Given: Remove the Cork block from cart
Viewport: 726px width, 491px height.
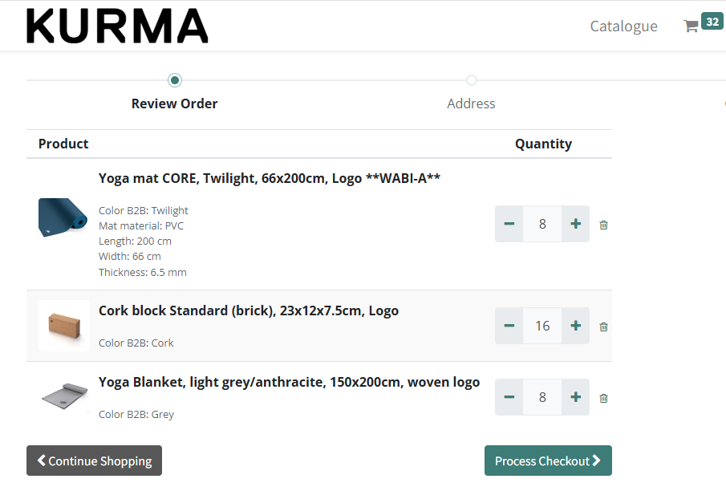Looking at the screenshot, I should [603, 327].
